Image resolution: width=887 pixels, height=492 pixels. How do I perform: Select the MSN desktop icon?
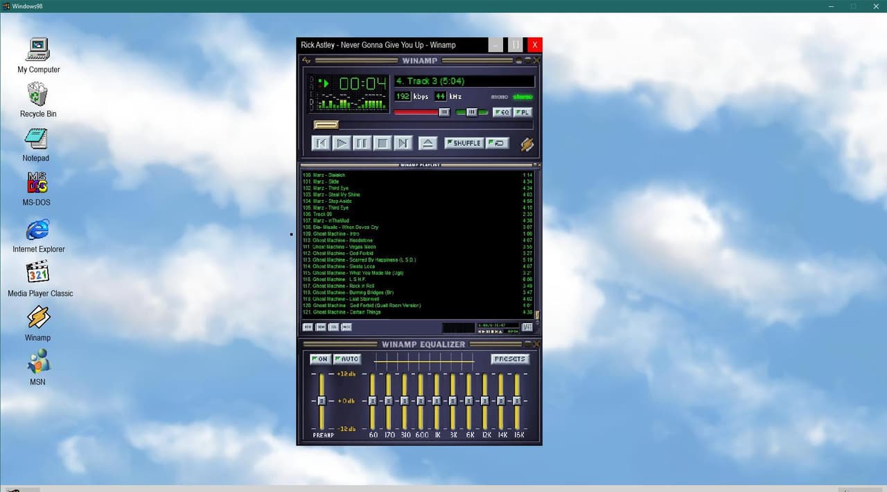(x=38, y=367)
